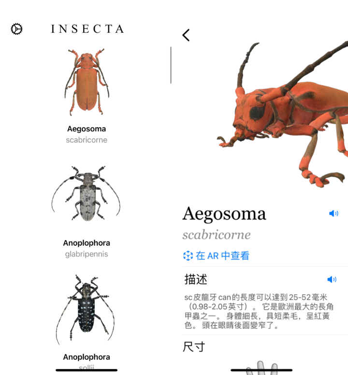Select the black spotted Anoplophora beetle thumbnail
This screenshot has height=375, width=348.
(x=86, y=310)
